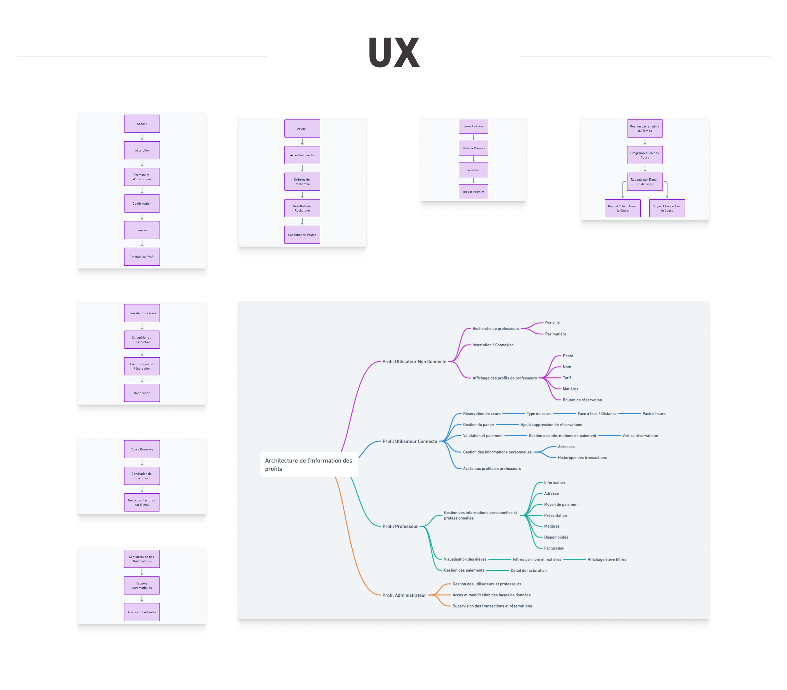The height and width of the screenshot is (690, 787).
Task: Click the Reçu de Paiement node
Action: 473,191
